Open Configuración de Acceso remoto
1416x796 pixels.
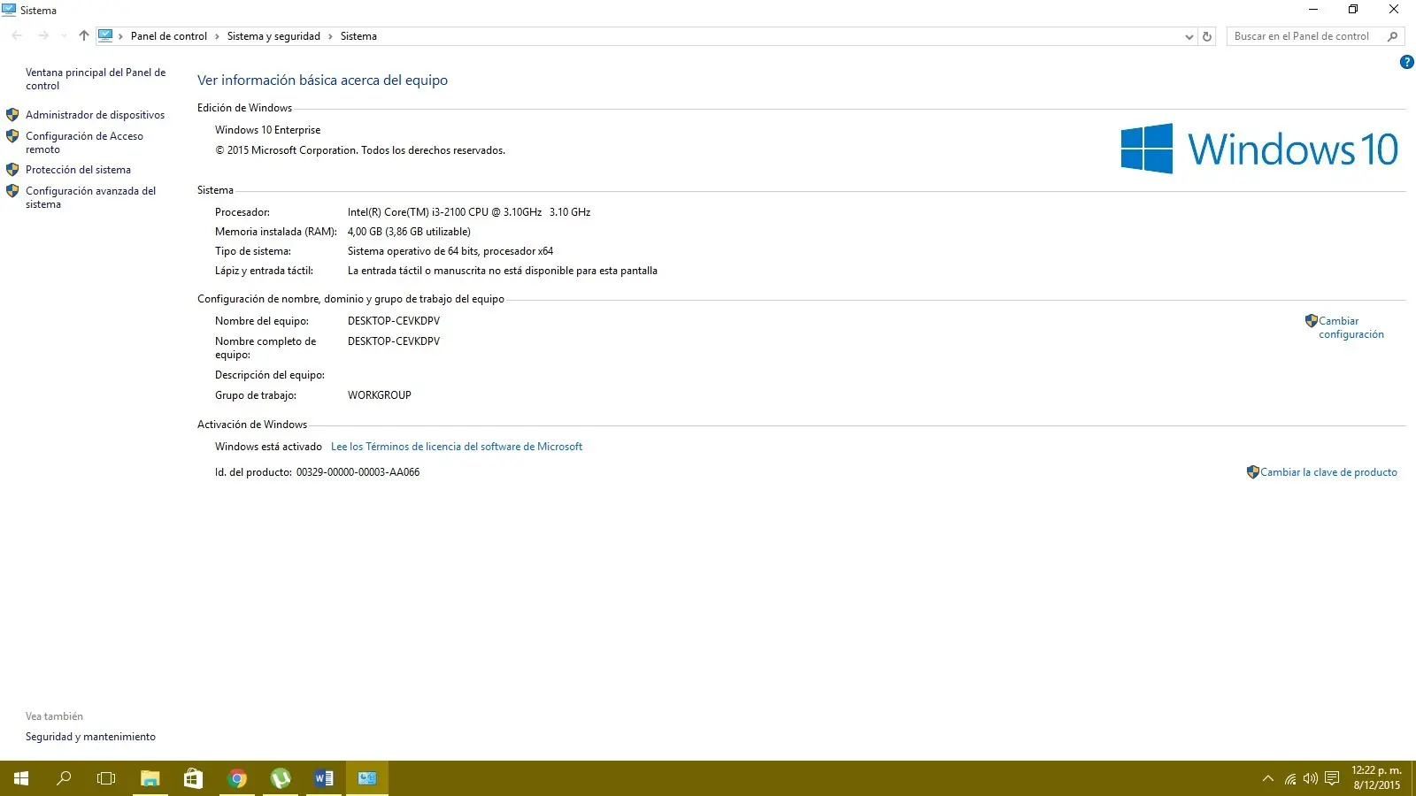[x=84, y=142]
